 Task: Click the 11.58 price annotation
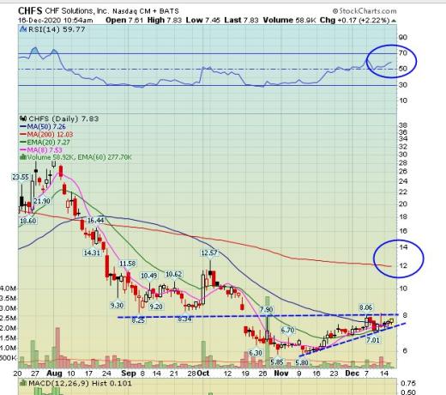click(128, 264)
